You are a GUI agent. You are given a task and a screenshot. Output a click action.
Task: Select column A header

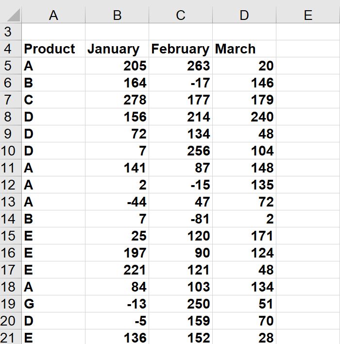tap(53, 15)
